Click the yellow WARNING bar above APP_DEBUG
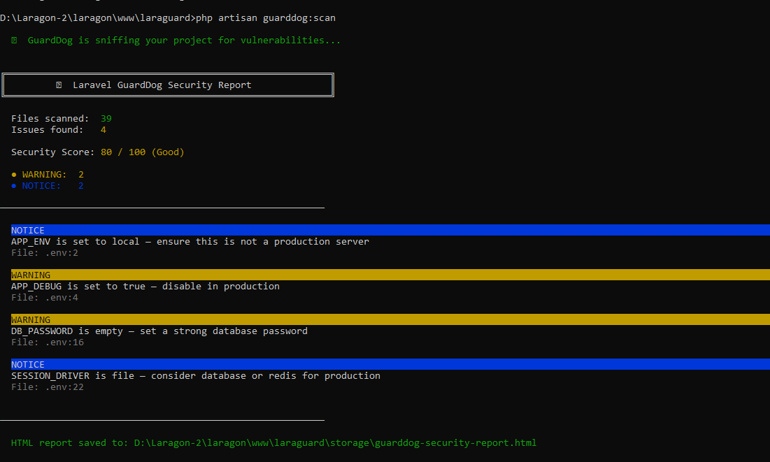 (x=385, y=275)
